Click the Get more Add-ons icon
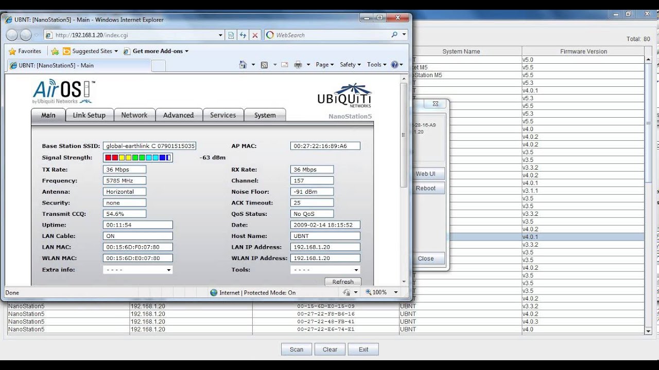Screen dimensions: 659x370 click(x=127, y=51)
